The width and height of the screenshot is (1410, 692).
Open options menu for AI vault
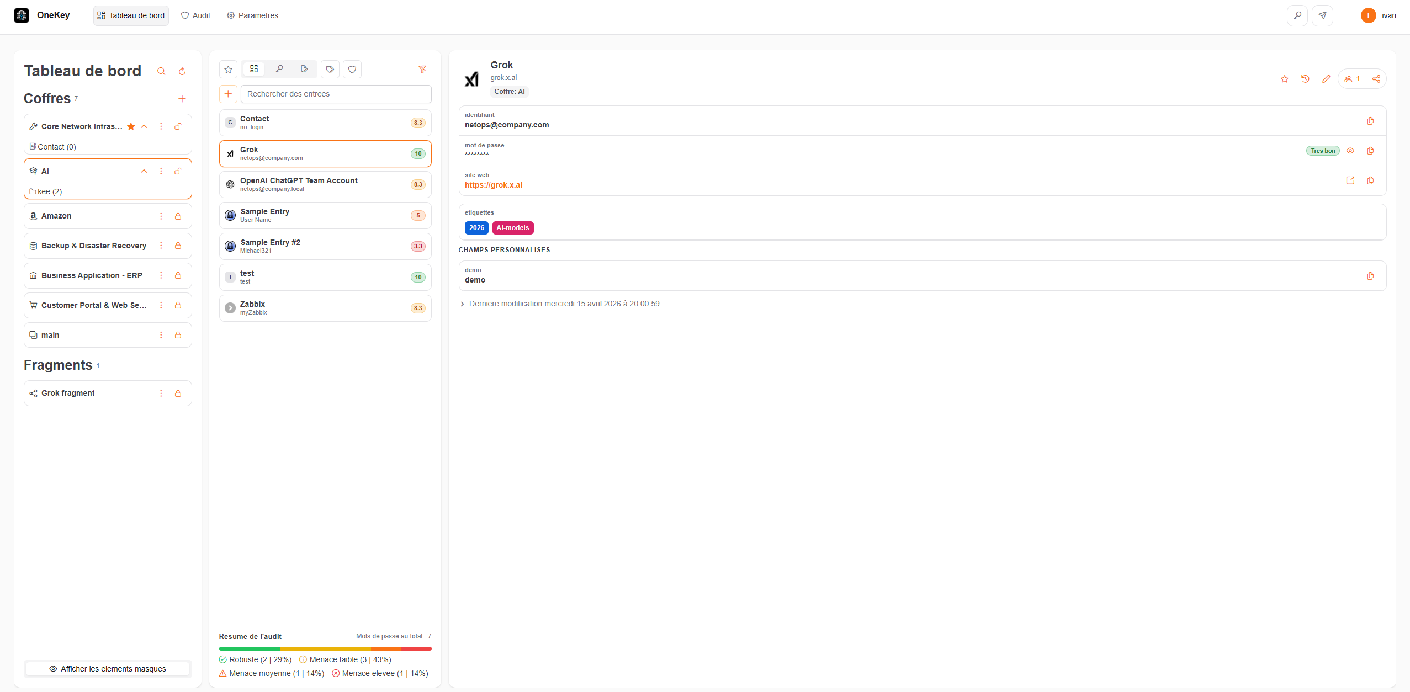pyautogui.click(x=161, y=171)
